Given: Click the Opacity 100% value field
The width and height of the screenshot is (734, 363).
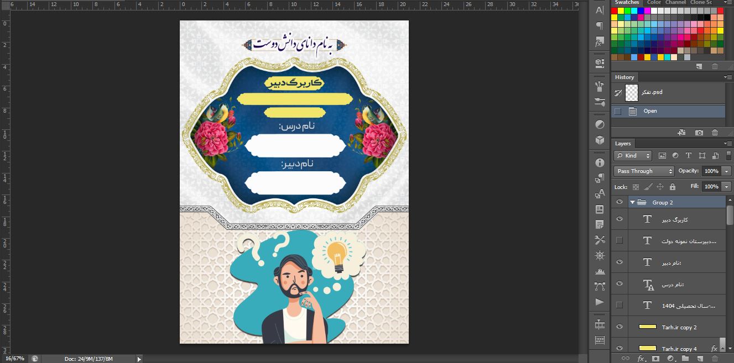Looking at the screenshot, I should (711, 171).
